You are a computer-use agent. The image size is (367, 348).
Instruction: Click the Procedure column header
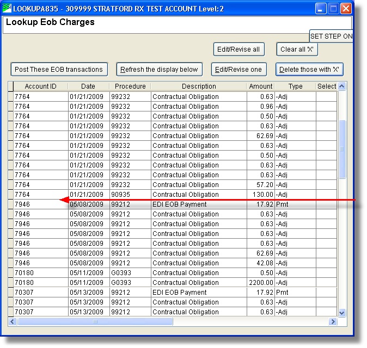pos(130,86)
